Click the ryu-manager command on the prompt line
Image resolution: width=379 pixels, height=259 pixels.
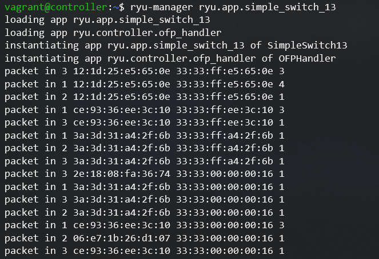[161, 7]
